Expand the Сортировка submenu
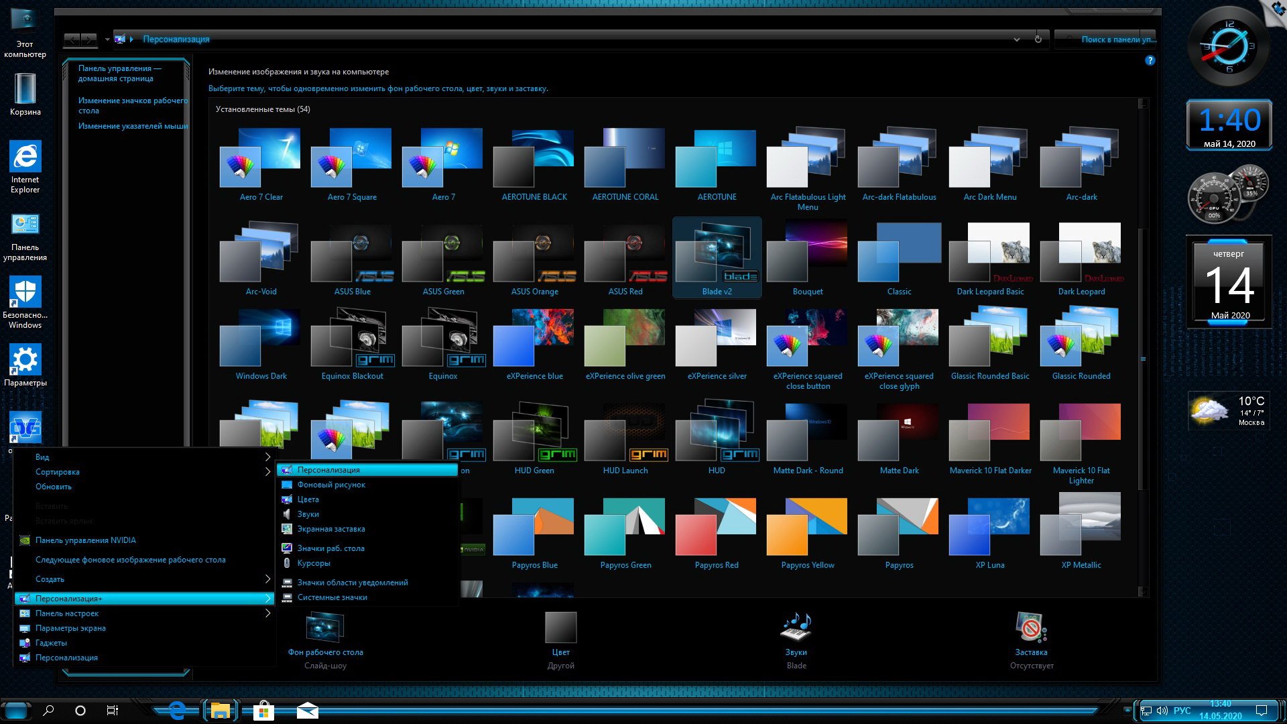Screen dimensions: 1287x724 145,472
